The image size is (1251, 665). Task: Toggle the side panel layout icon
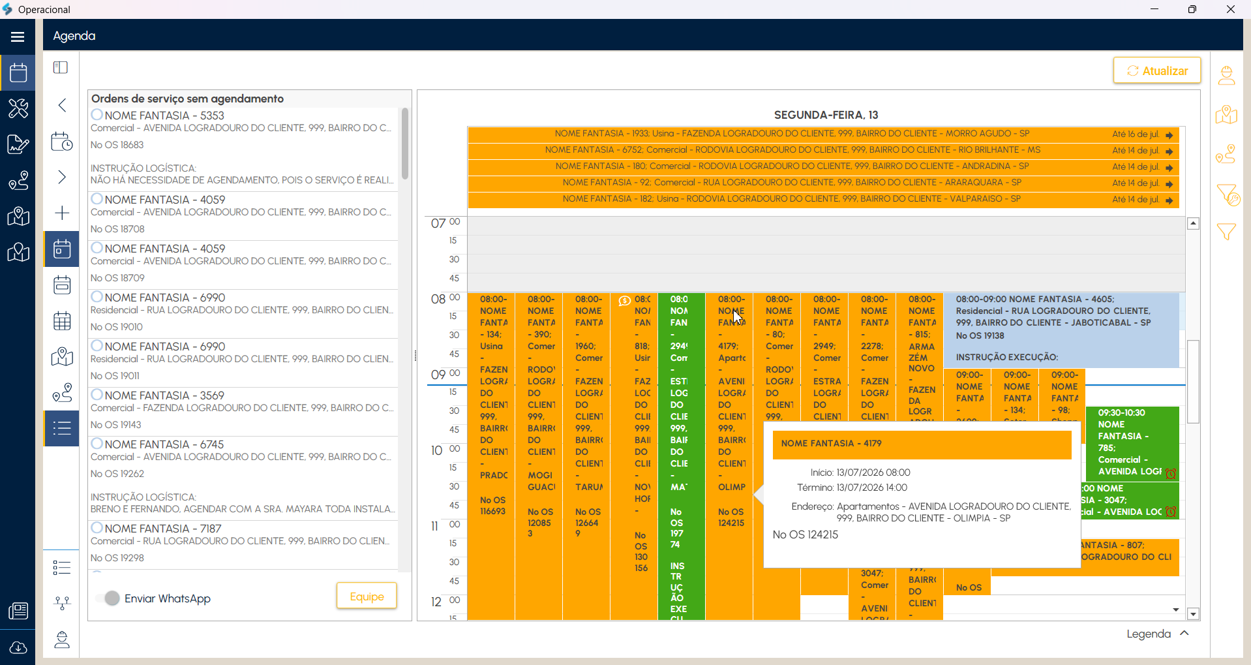click(x=61, y=67)
